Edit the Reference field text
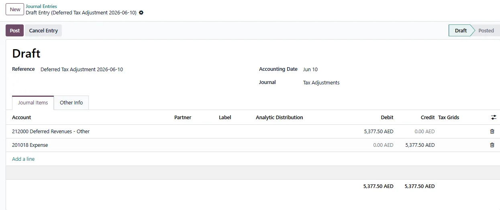 click(x=82, y=69)
